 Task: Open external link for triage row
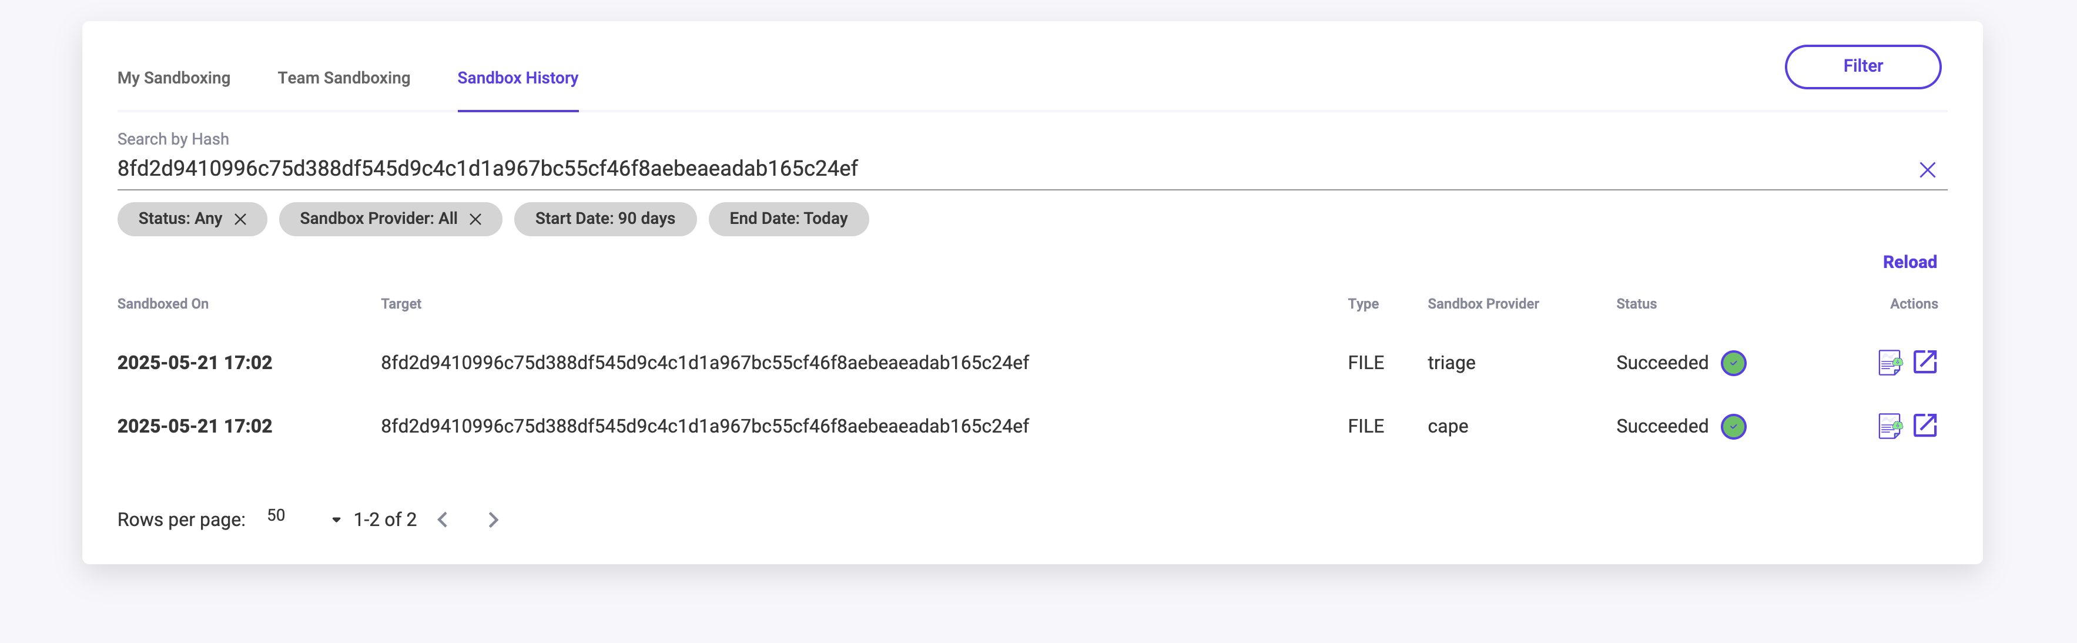tap(1925, 362)
